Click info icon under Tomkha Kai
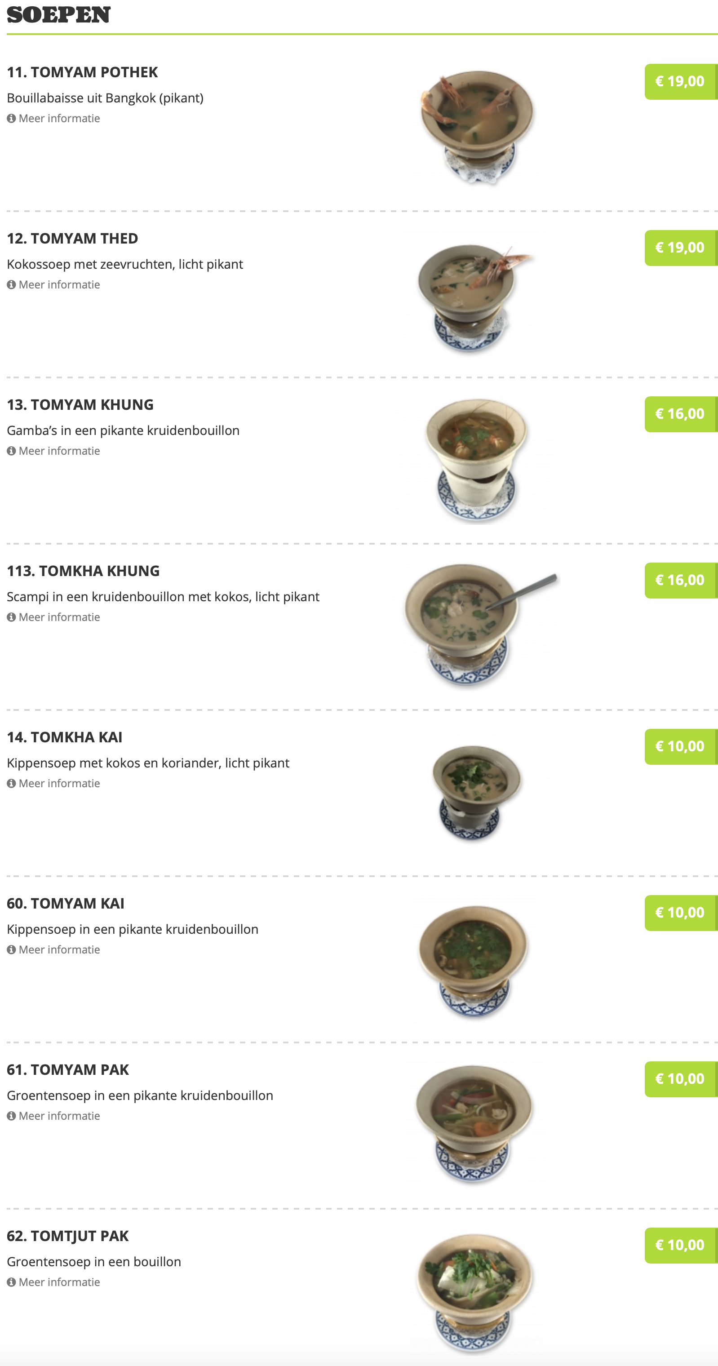Viewport: 718px width, 1366px height. [x=11, y=783]
